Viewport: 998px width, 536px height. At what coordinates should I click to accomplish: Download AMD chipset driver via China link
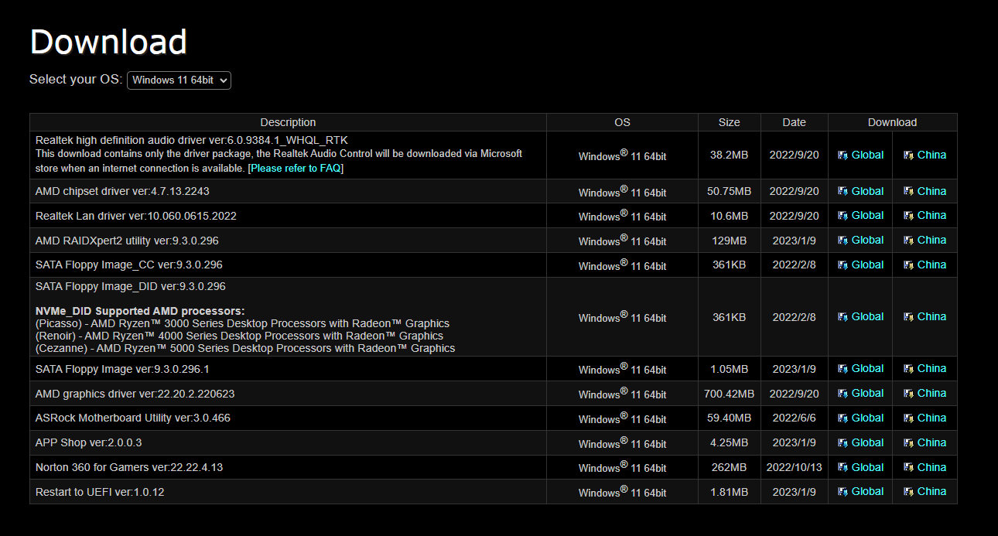tap(931, 191)
